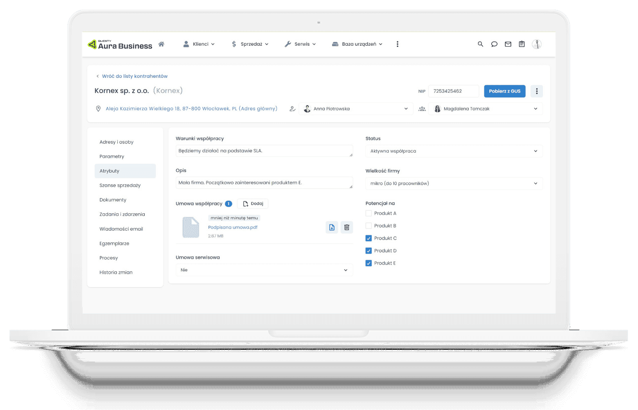Check the Produkt B option
Viewport: 638px width, 410px height.
click(x=368, y=226)
